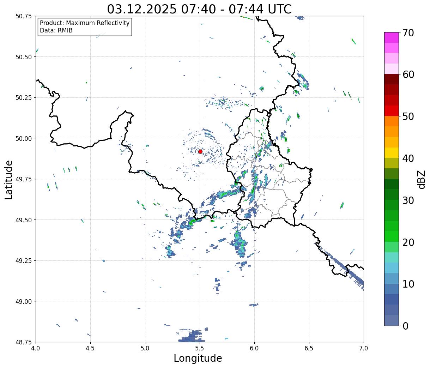Click the latitude tick label 50.75

(24, 16)
